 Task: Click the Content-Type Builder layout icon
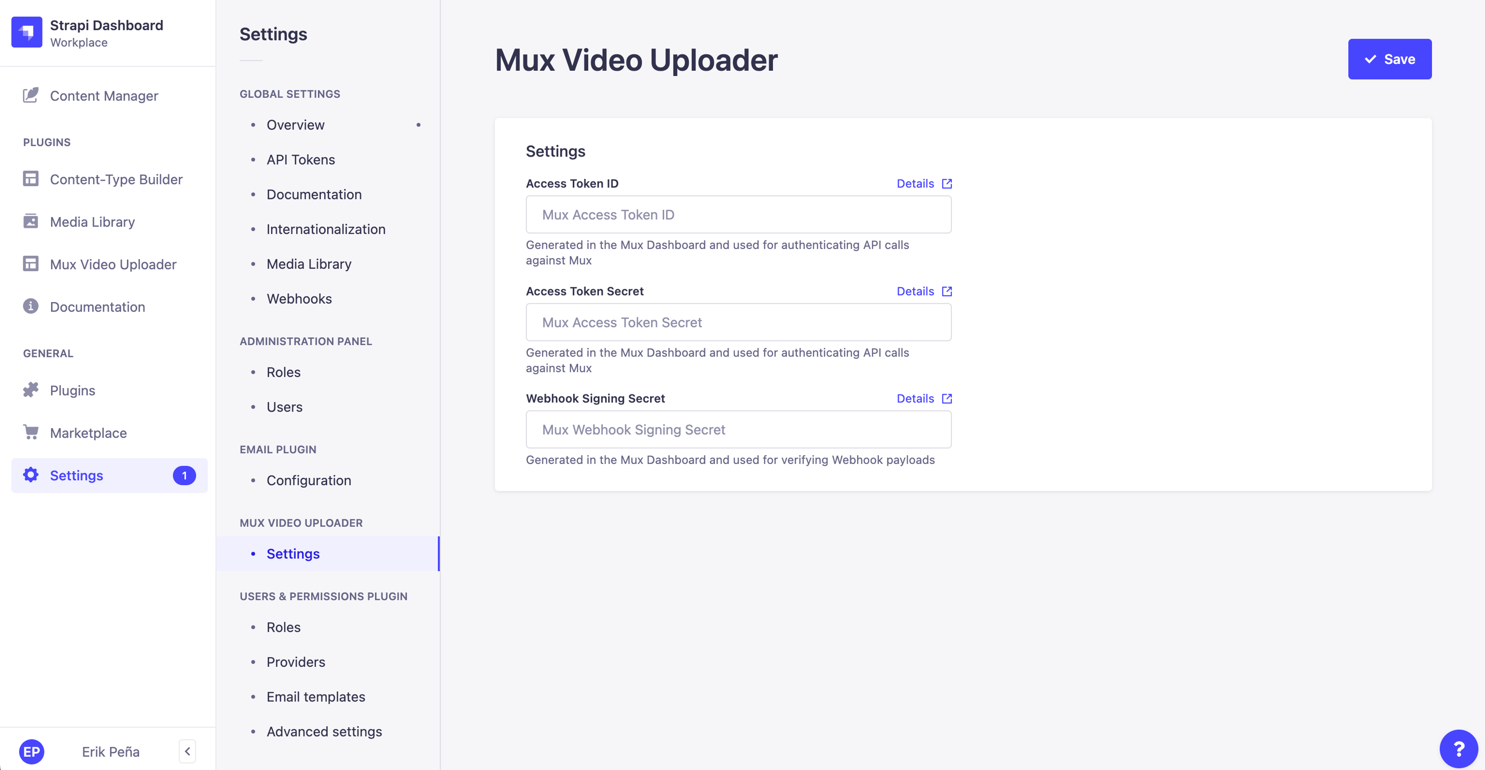point(31,178)
